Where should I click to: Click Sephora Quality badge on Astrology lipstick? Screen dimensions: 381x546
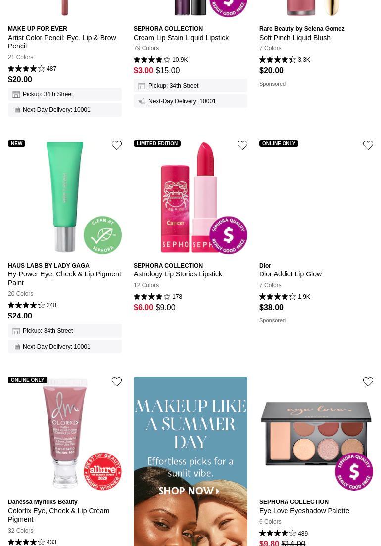tap(228, 235)
